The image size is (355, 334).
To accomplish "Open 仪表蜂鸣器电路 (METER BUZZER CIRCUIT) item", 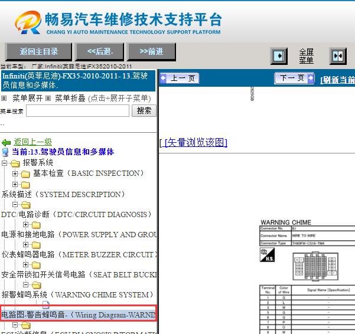I will pyautogui.click(x=79, y=254).
